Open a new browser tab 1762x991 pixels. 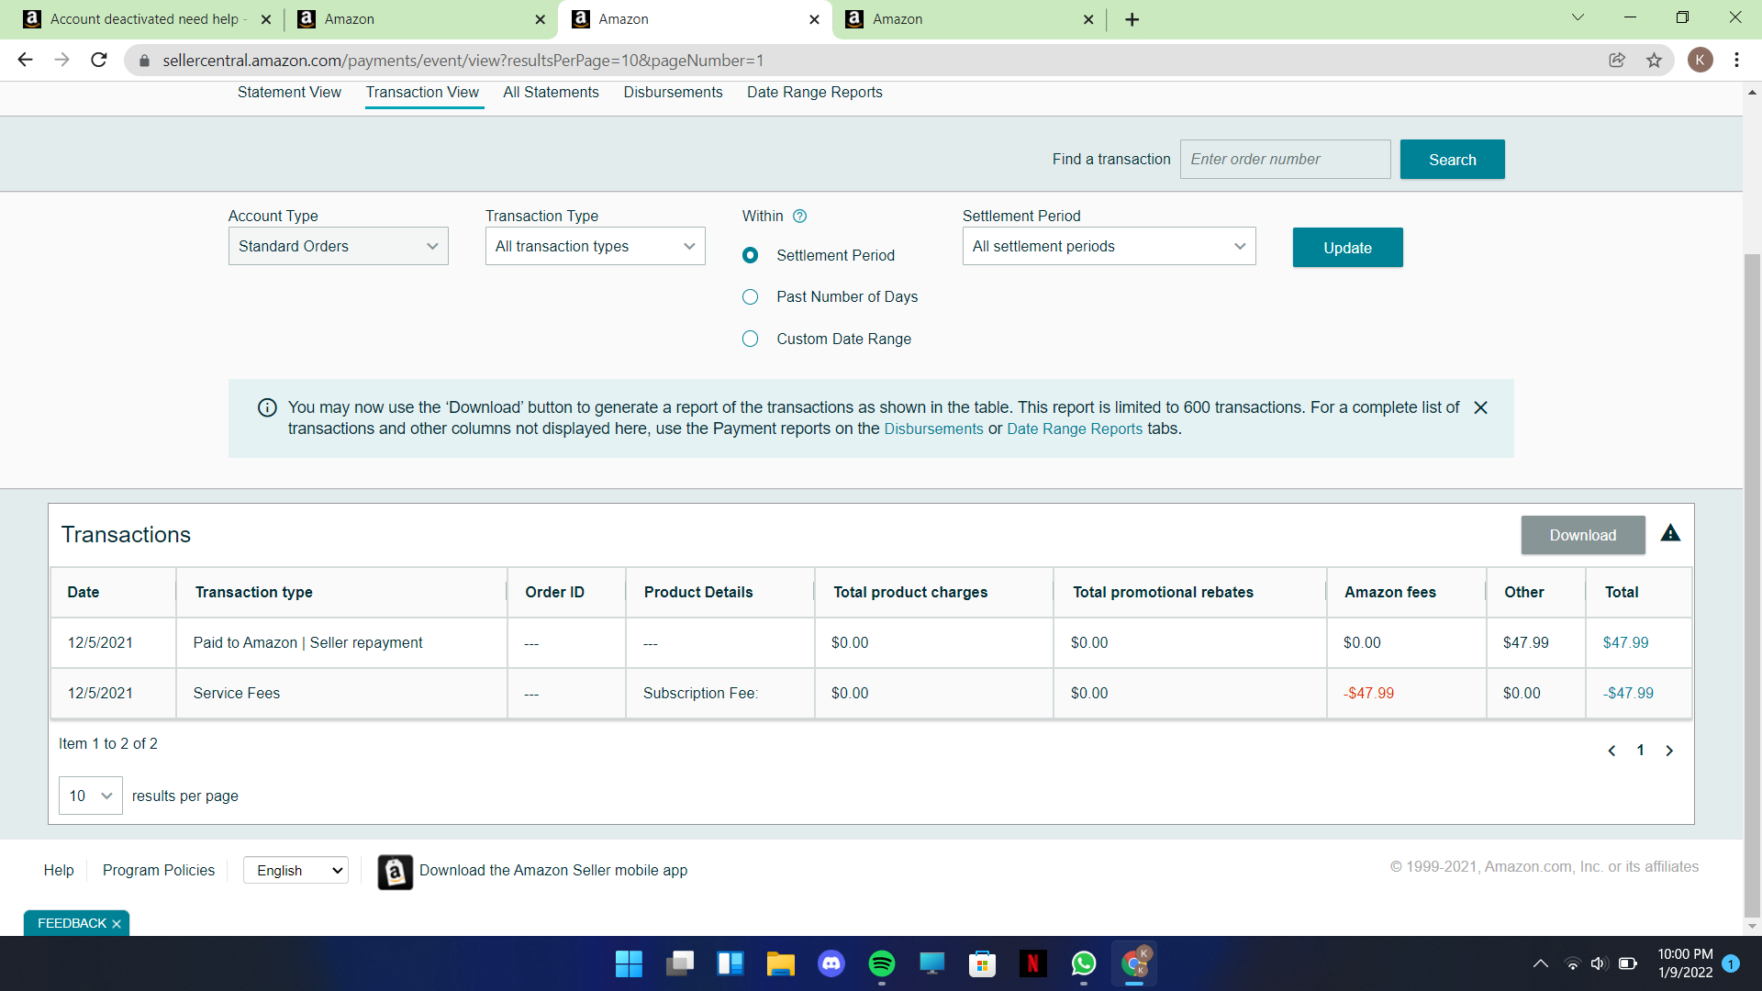1132,19
